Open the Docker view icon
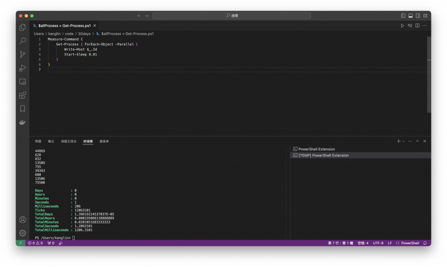The image size is (447, 267). (23, 122)
